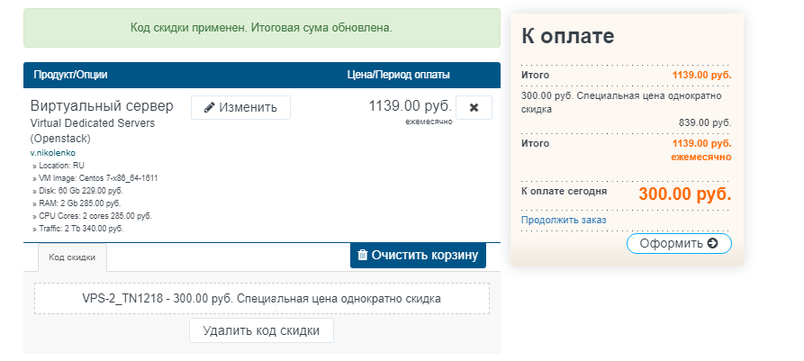
Task: Click the Цена/Период оплаты column header
Action: click(x=398, y=75)
